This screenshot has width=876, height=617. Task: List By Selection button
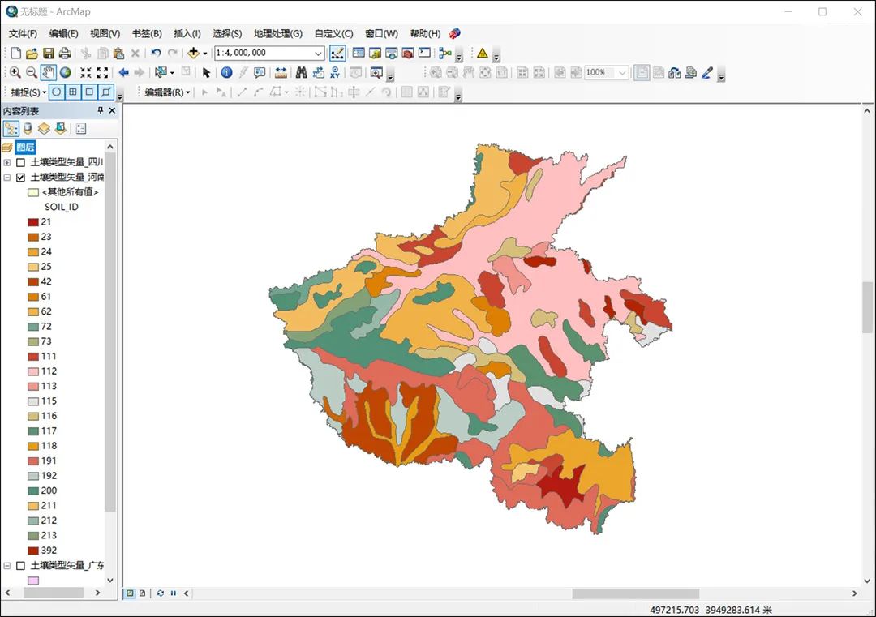click(x=60, y=129)
